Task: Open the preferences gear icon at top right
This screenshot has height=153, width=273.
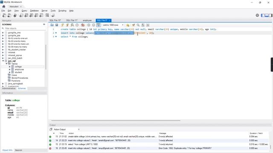Action: 257,15
